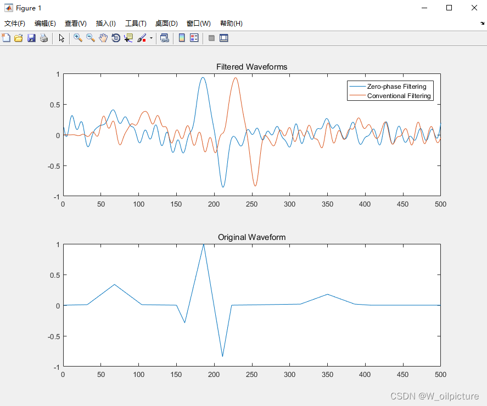Open the 文件(F) menu
The height and width of the screenshot is (406, 487).
(x=15, y=24)
